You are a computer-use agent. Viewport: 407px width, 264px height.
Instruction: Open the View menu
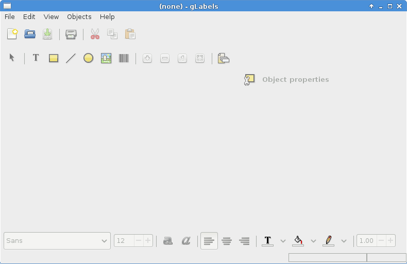[51, 17]
